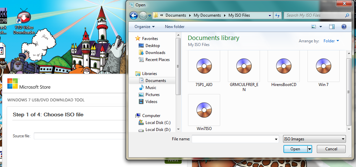The image size is (356, 167).
Task: Open the Organize menu
Action: pyautogui.click(x=145, y=27)
